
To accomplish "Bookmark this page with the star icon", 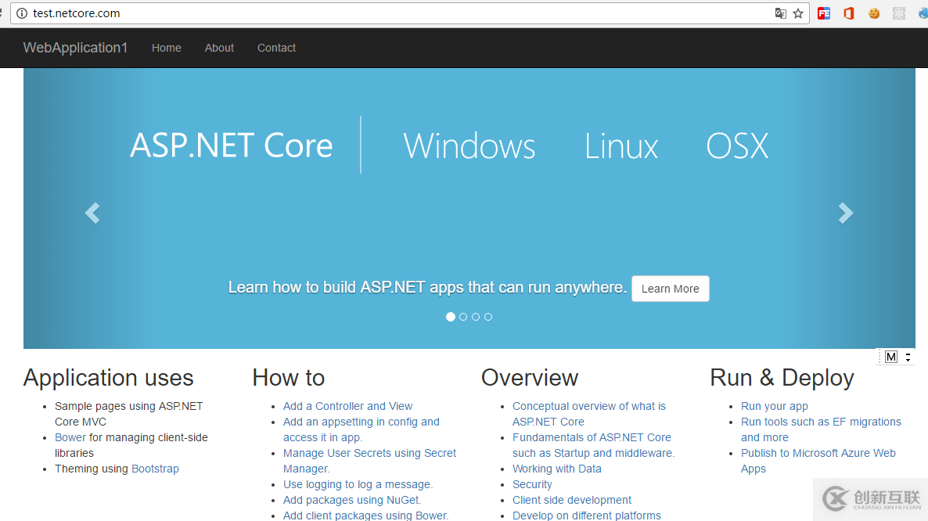I will click(x=798, y=13).
